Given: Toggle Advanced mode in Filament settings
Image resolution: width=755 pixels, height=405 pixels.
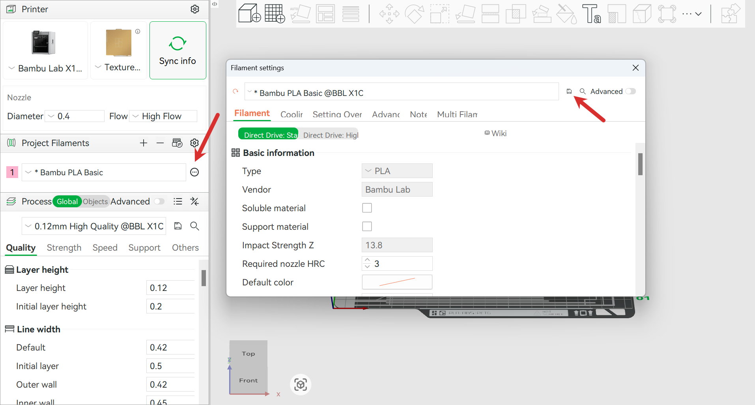Looking at the screenshot, I should tap(631, 91).
